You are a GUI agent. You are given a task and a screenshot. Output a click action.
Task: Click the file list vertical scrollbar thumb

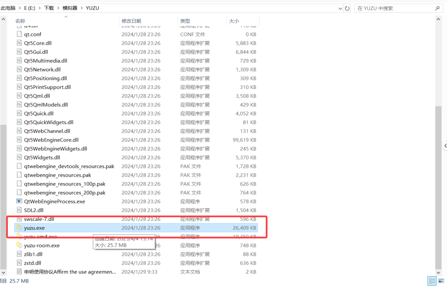tap(438, 187)
